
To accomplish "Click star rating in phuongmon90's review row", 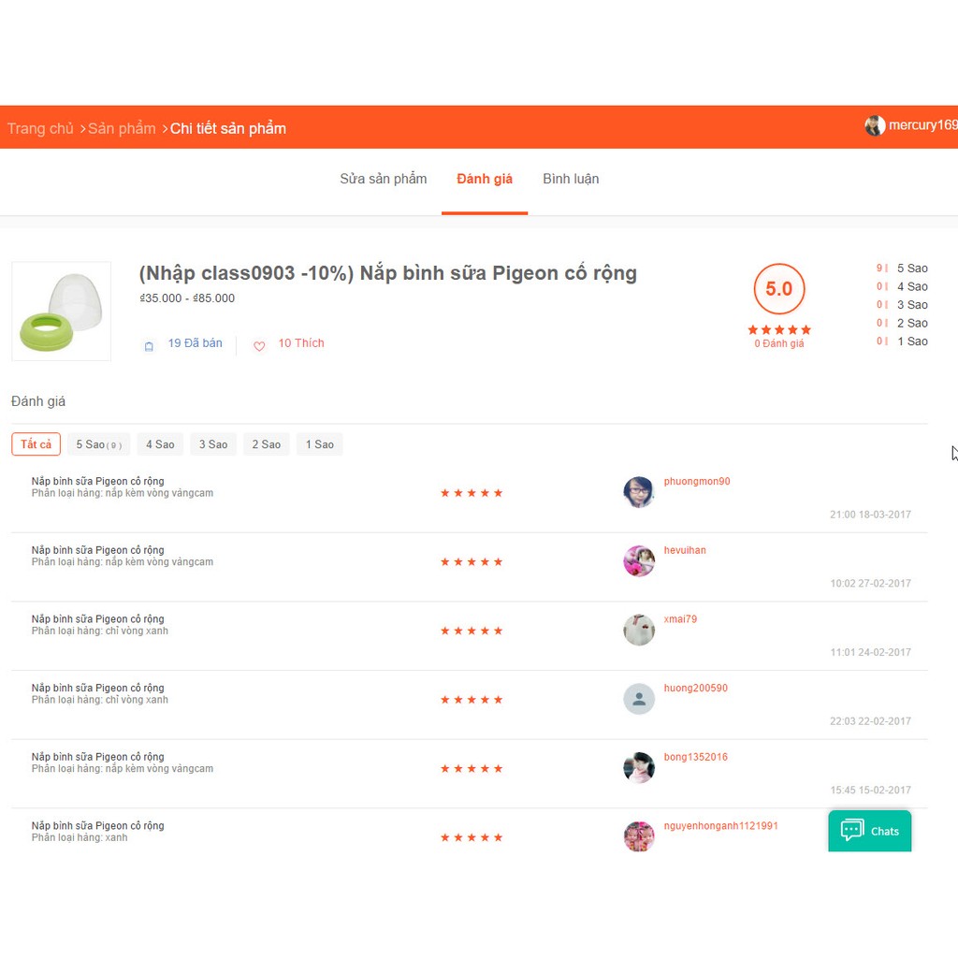I will point(472,493).
